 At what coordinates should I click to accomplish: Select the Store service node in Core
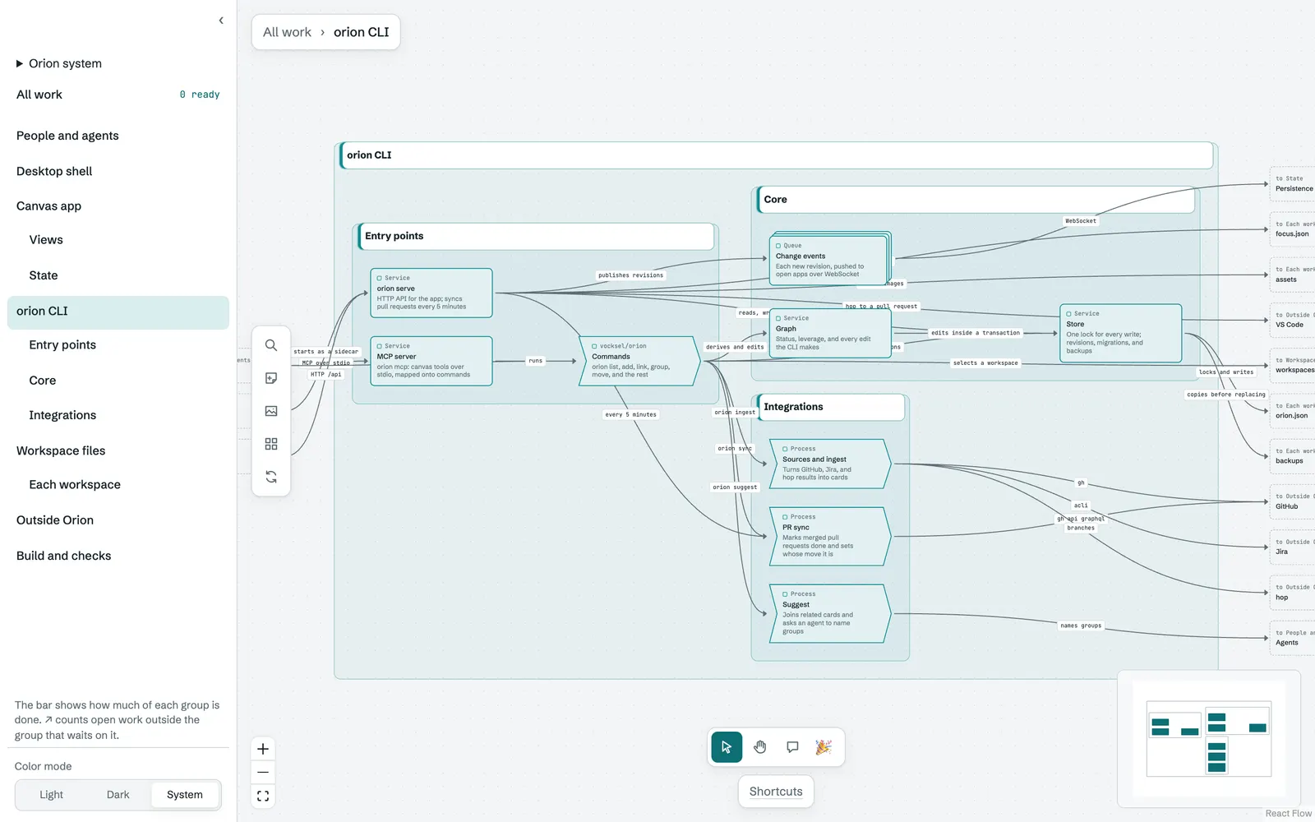[x=1121, y=333]
